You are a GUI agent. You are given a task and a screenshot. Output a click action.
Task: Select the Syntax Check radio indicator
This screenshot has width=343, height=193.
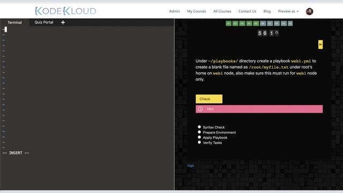click(x=199, y=127)
